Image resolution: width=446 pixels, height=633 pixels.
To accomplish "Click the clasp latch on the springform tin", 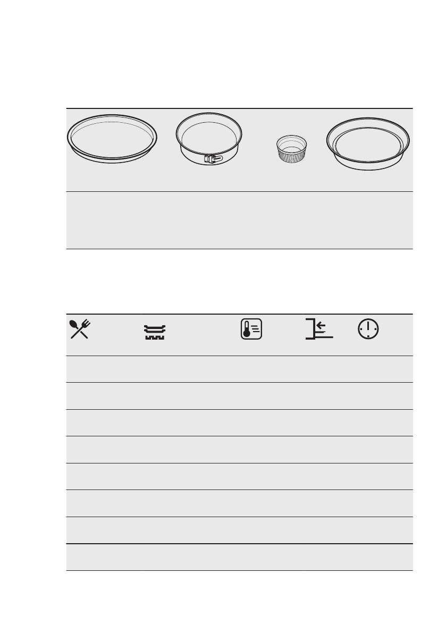I will 213,159.
